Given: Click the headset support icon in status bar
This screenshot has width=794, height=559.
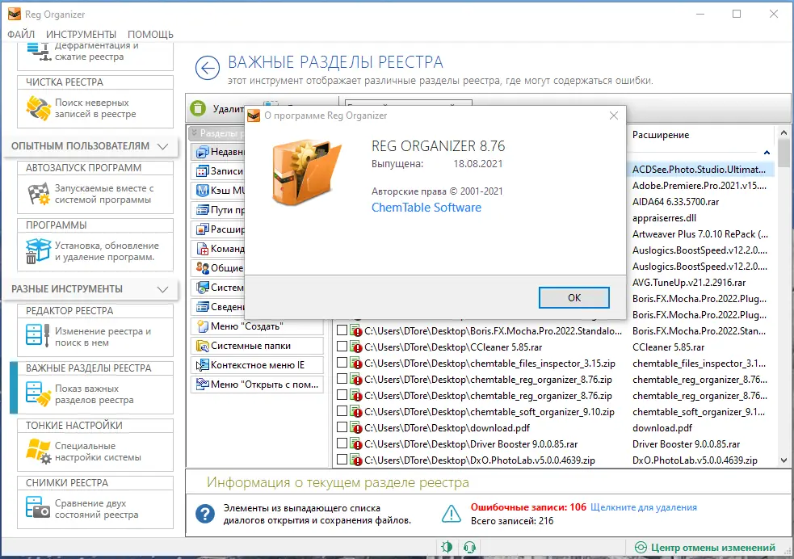Looking at the screenshot, I should (469, 548).
